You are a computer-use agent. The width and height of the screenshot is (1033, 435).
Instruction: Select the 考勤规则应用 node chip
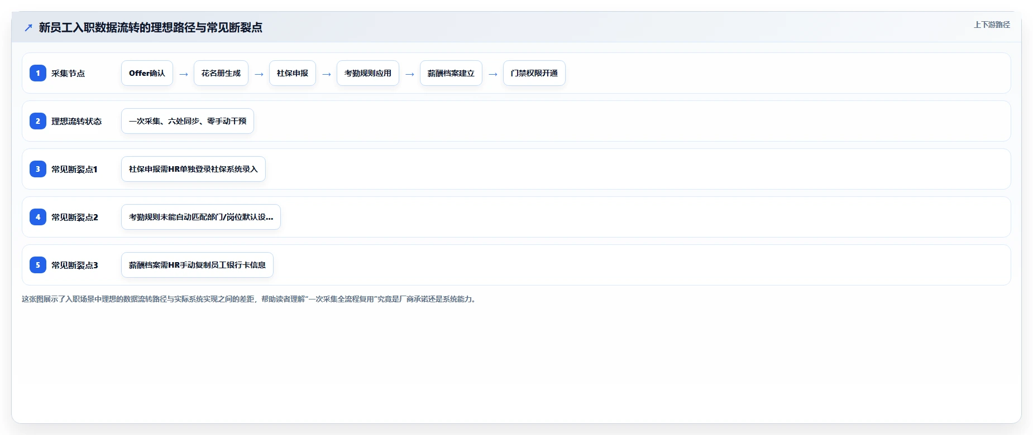pos(368,73)
